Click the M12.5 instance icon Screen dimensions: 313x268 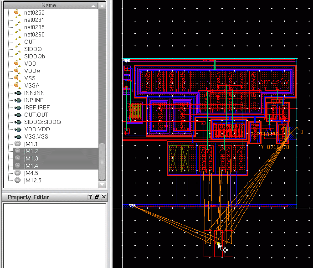[18, 180]
